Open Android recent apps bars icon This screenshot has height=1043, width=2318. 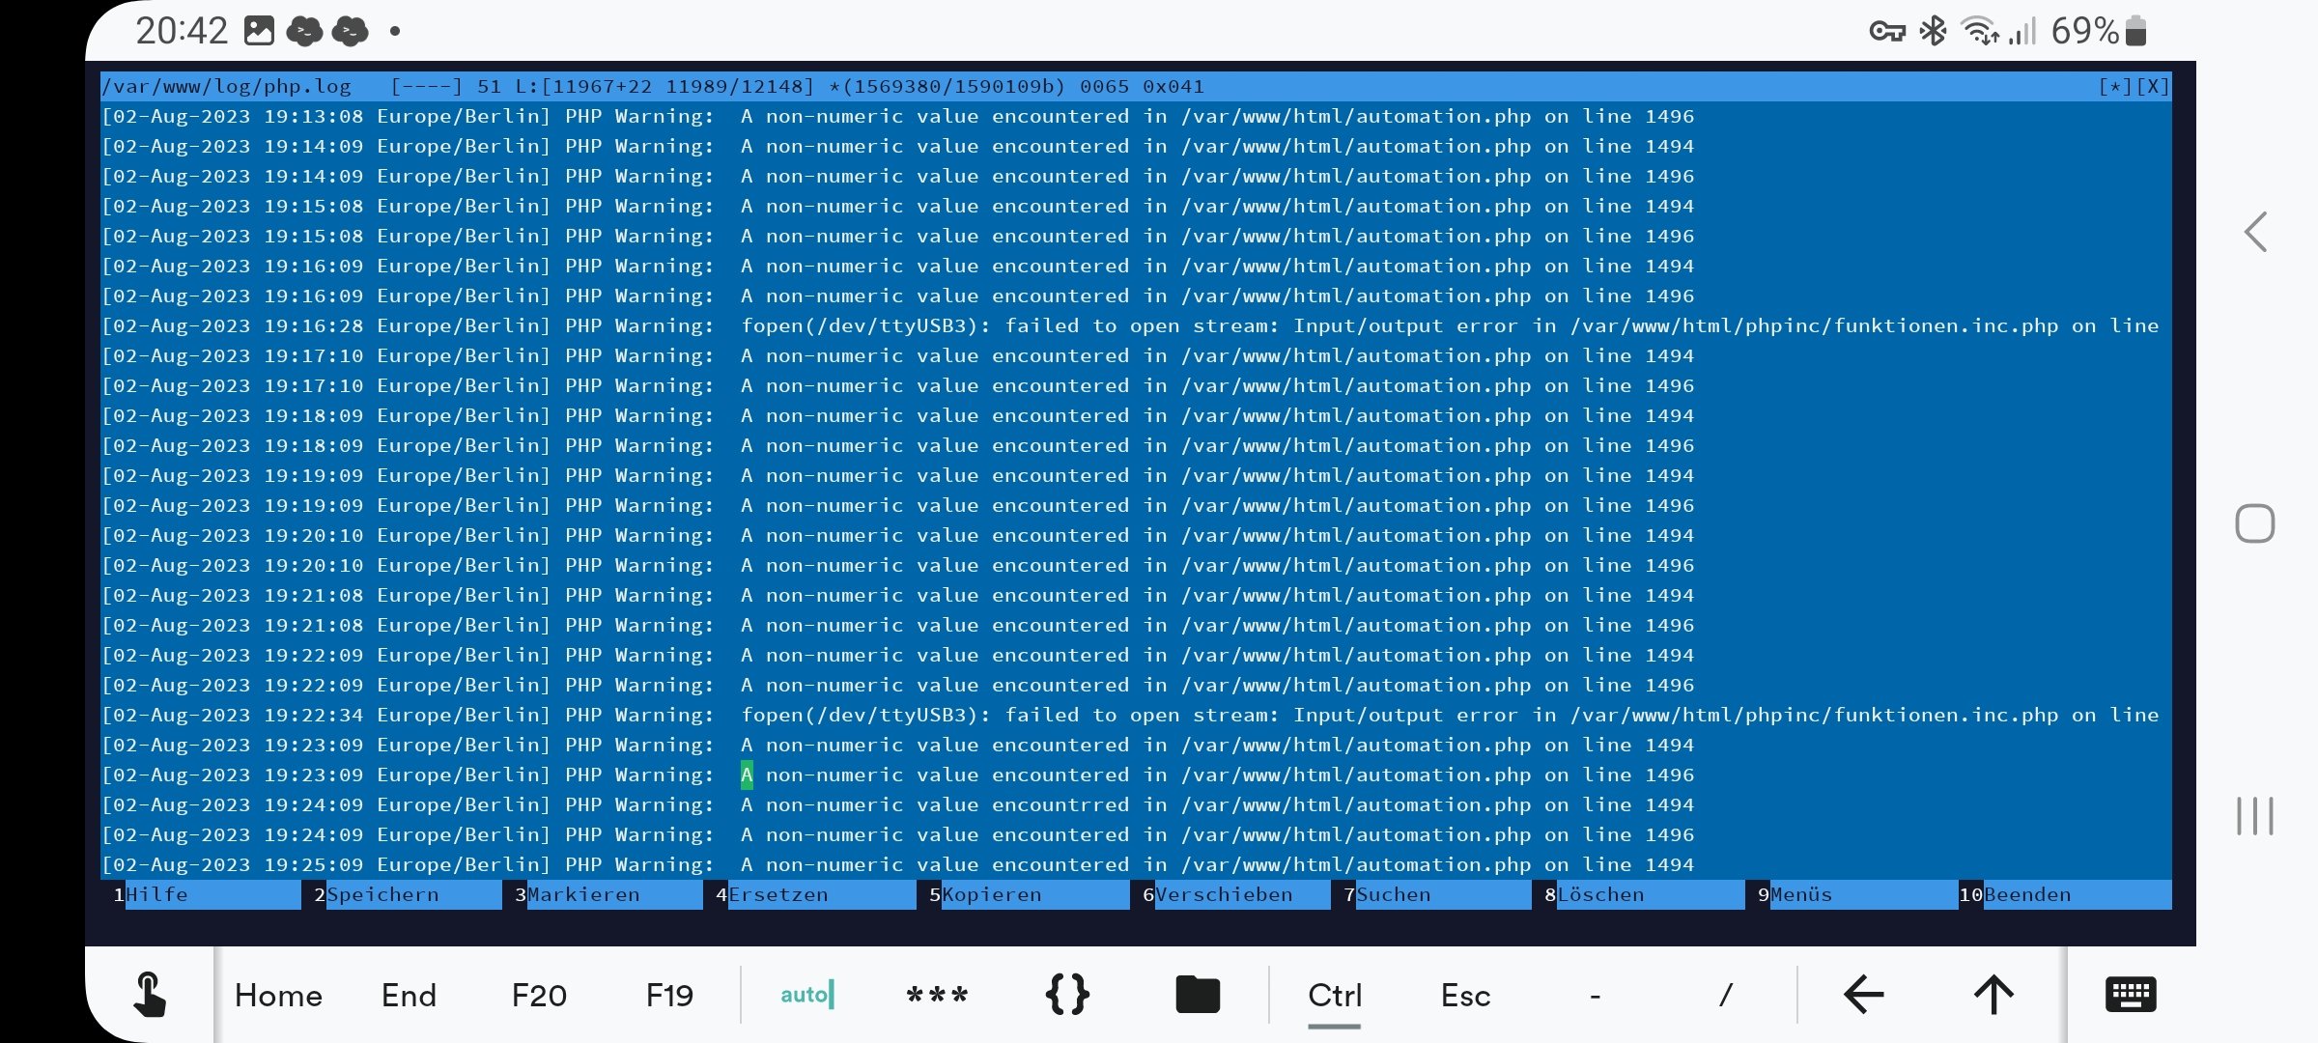[x=2255, y=816]
